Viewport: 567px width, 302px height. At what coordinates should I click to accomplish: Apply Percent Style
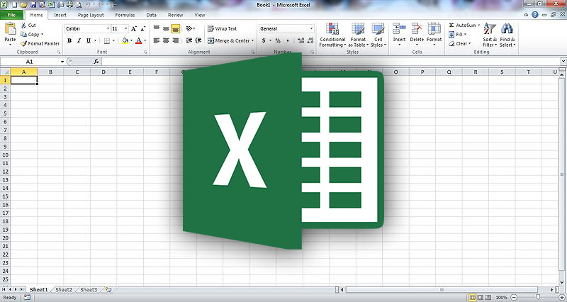point(278,40)
